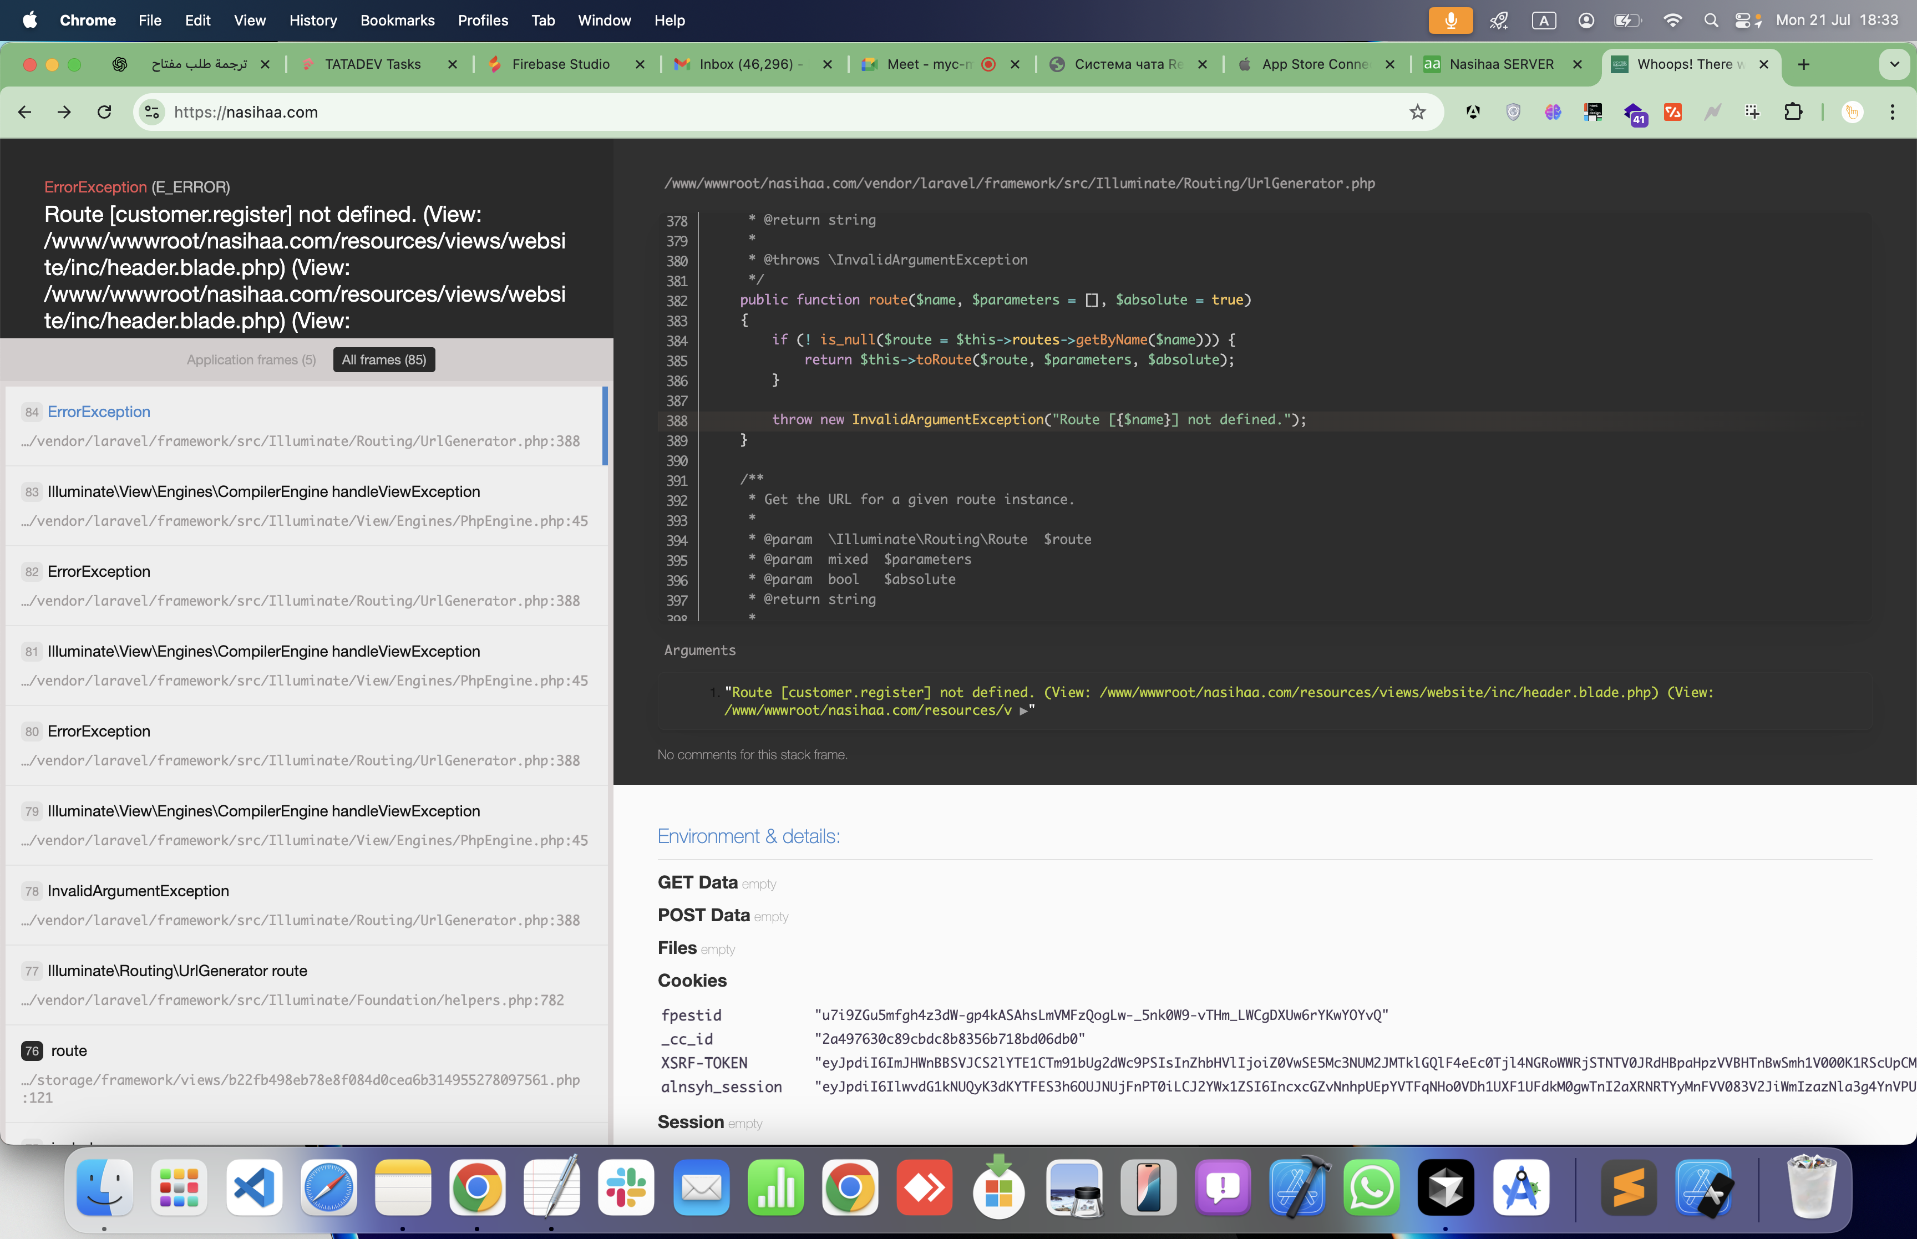1917x1239 pixels.
Task: Close the Firebase Studio tab
Action: 640,64
